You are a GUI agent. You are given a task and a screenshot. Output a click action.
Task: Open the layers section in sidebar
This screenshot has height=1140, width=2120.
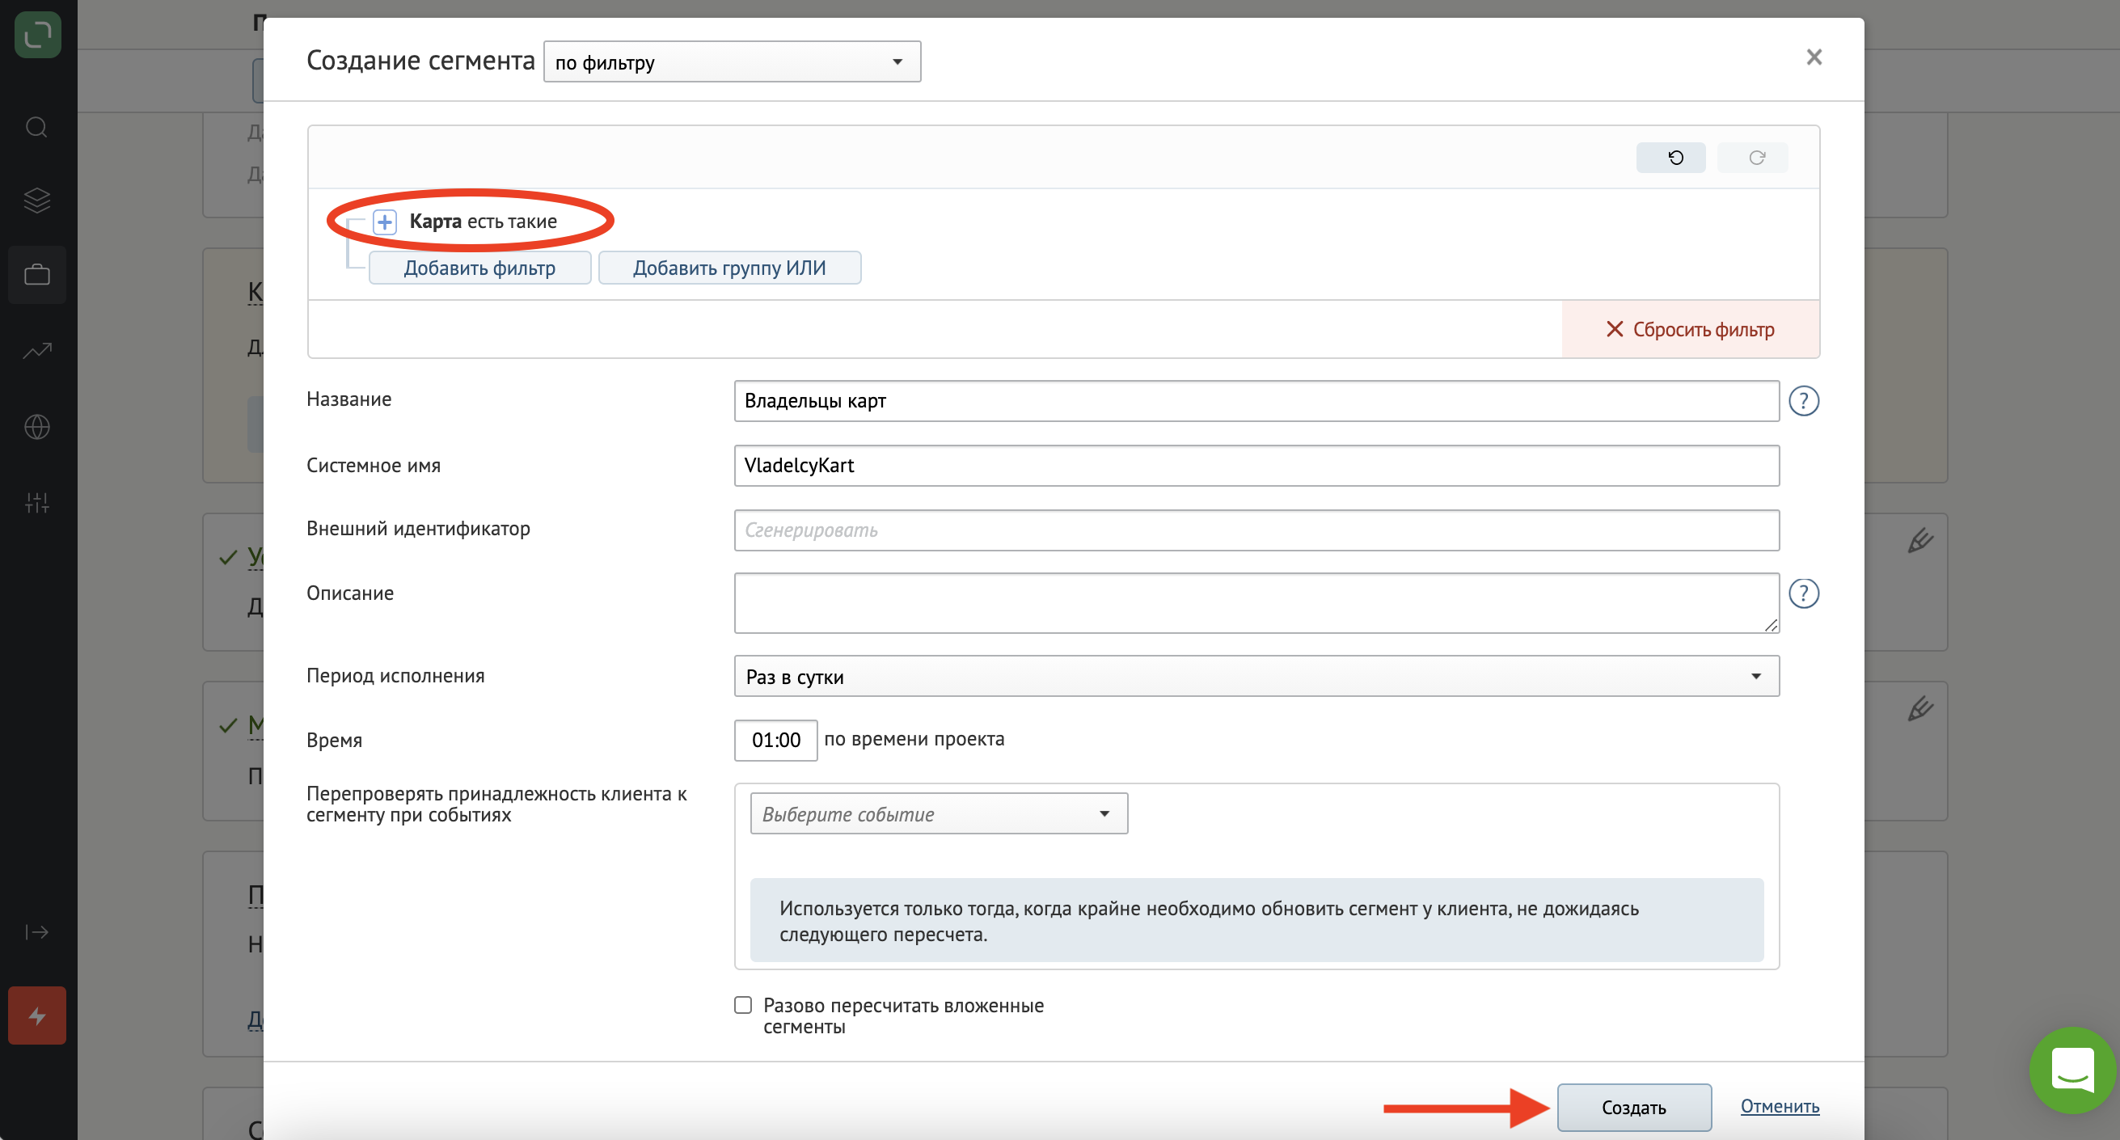37,200
